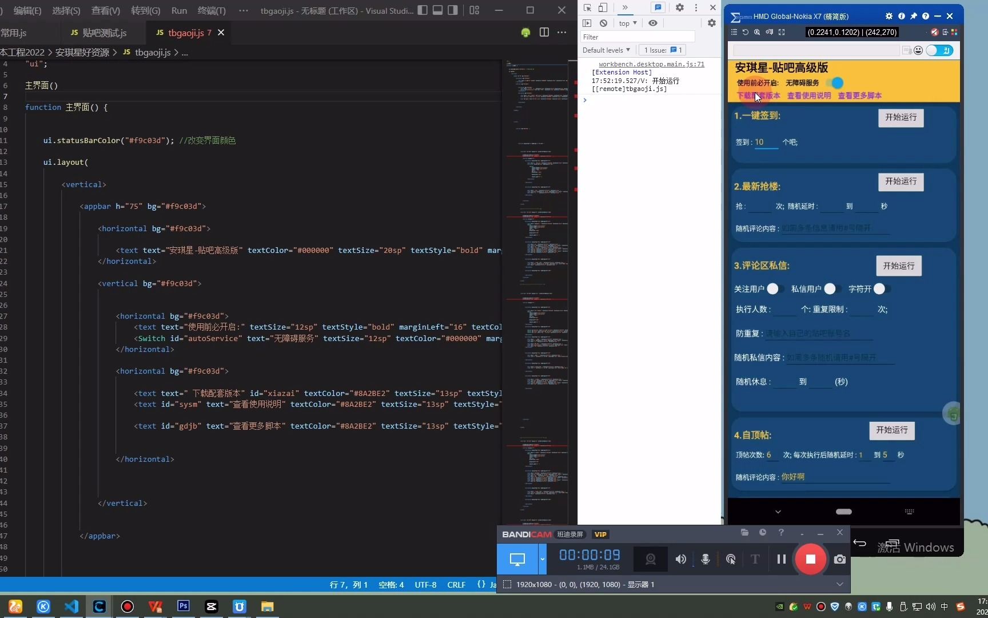Close the tbgaoji.js tab

coord(221,33)
